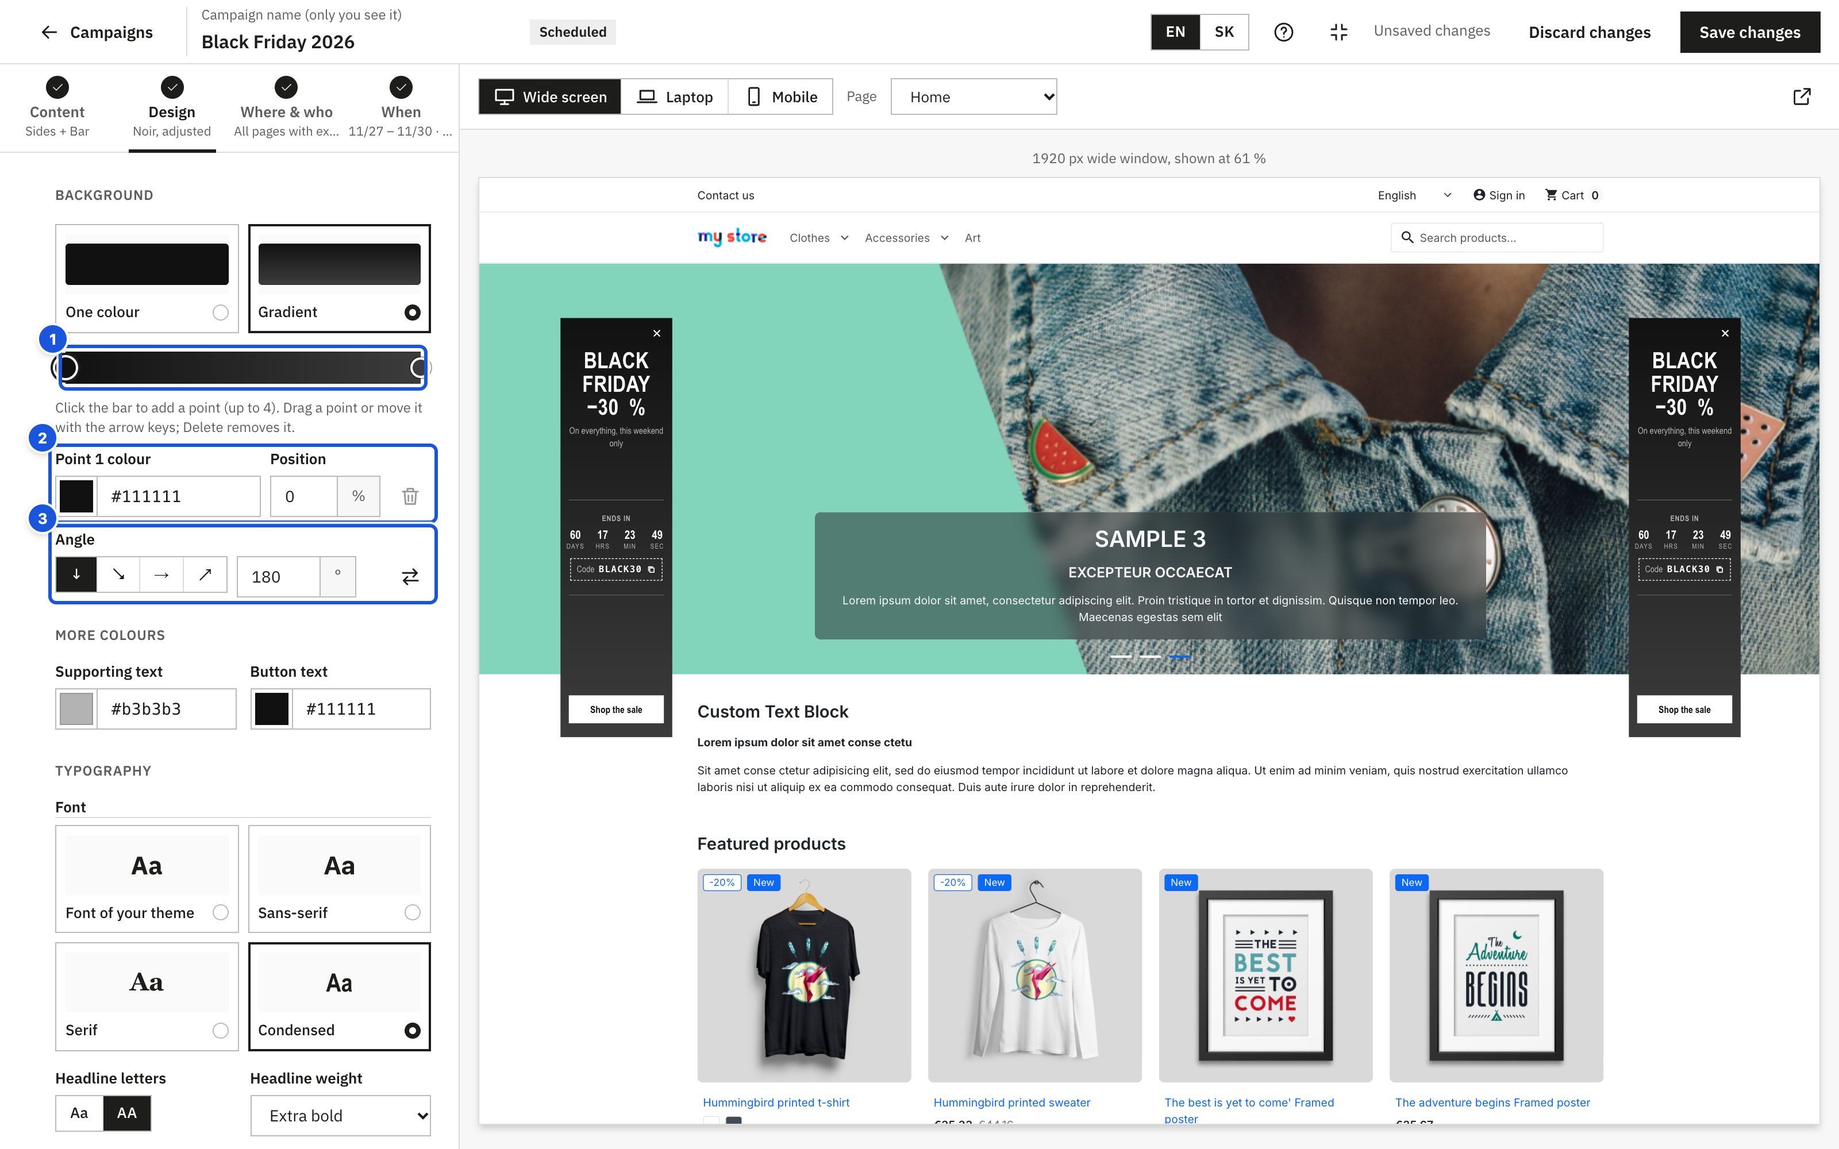Select lowercase Aa headline letters
Image resolution: width=1839 pixels, height=1149 pixels.
(79, 1113)
